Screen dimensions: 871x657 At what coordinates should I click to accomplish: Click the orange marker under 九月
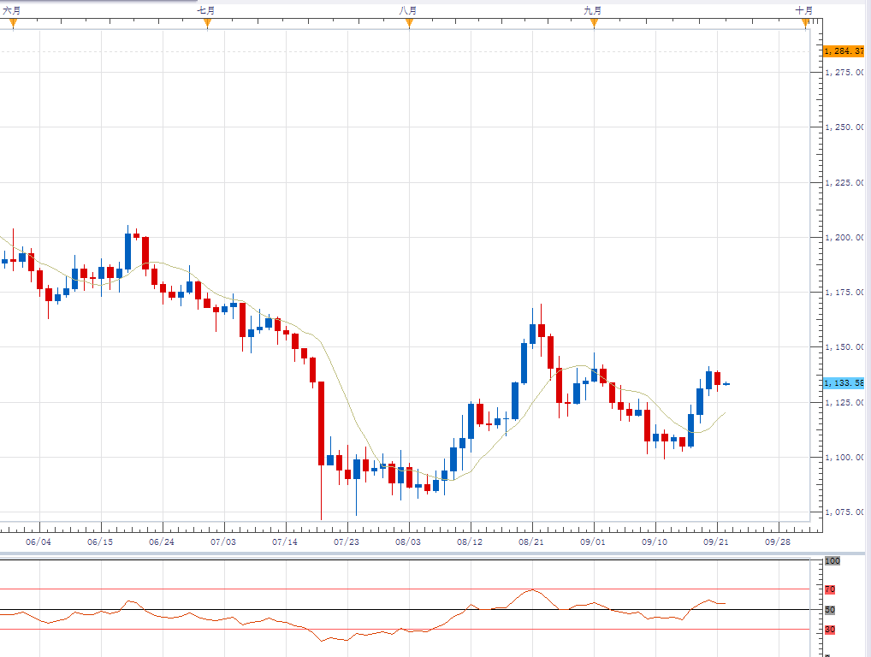coord(594,23)
